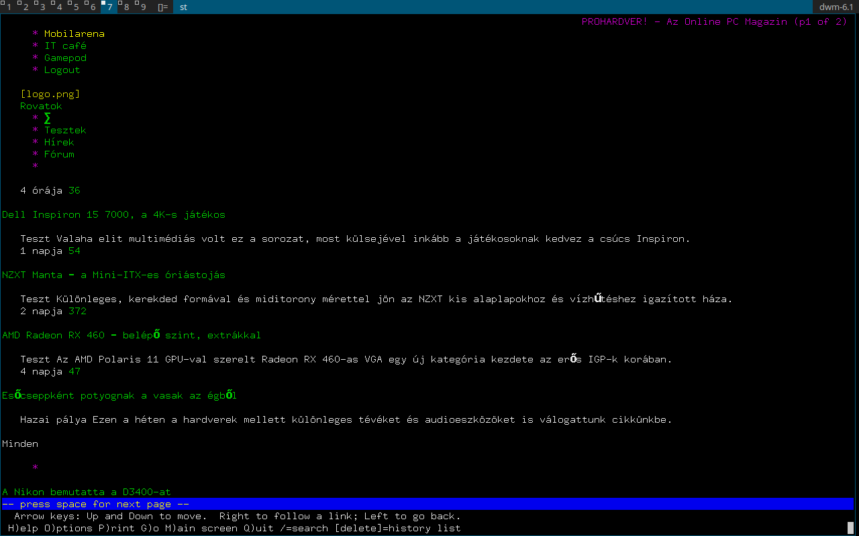Click P)rint in lynx command line
This screenshot has height=536, width=859.
(117, 528)
